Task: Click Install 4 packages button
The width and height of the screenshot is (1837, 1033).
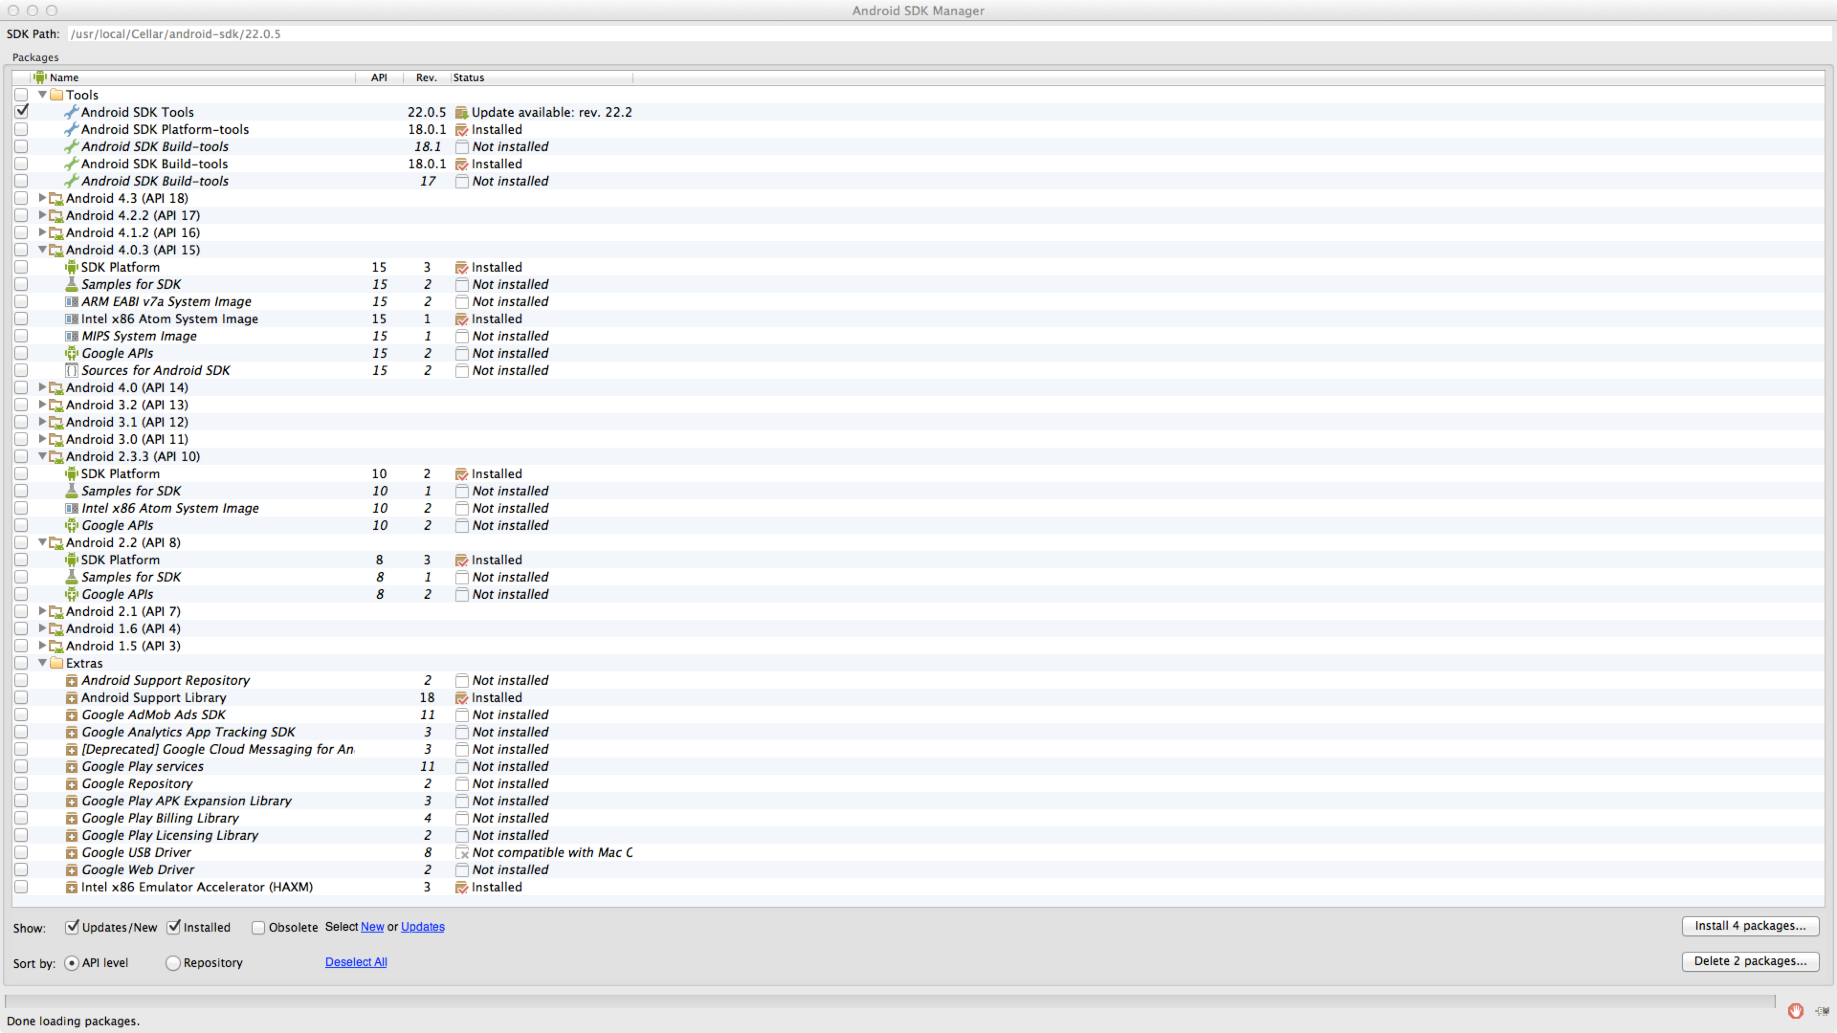Action: (x=1750, y=925)
